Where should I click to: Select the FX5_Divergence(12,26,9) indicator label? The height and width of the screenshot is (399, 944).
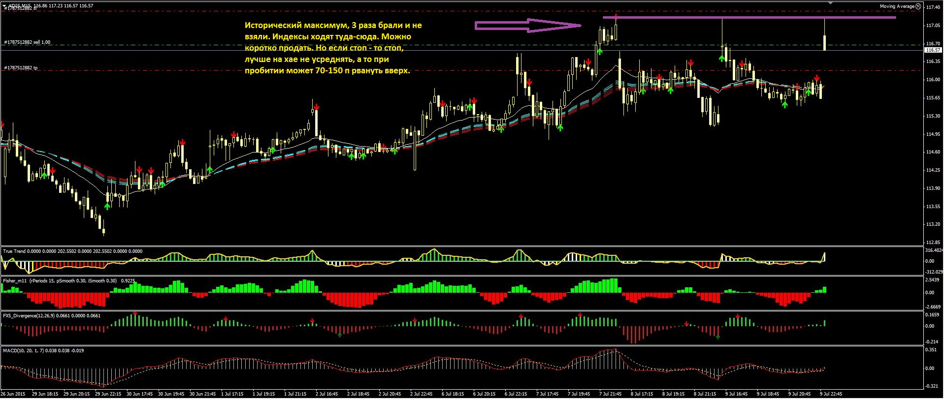coord(29,316)
